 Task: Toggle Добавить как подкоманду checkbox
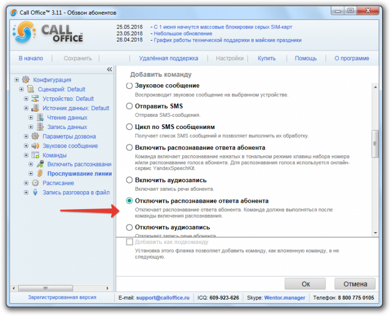(x=129, y=242)
